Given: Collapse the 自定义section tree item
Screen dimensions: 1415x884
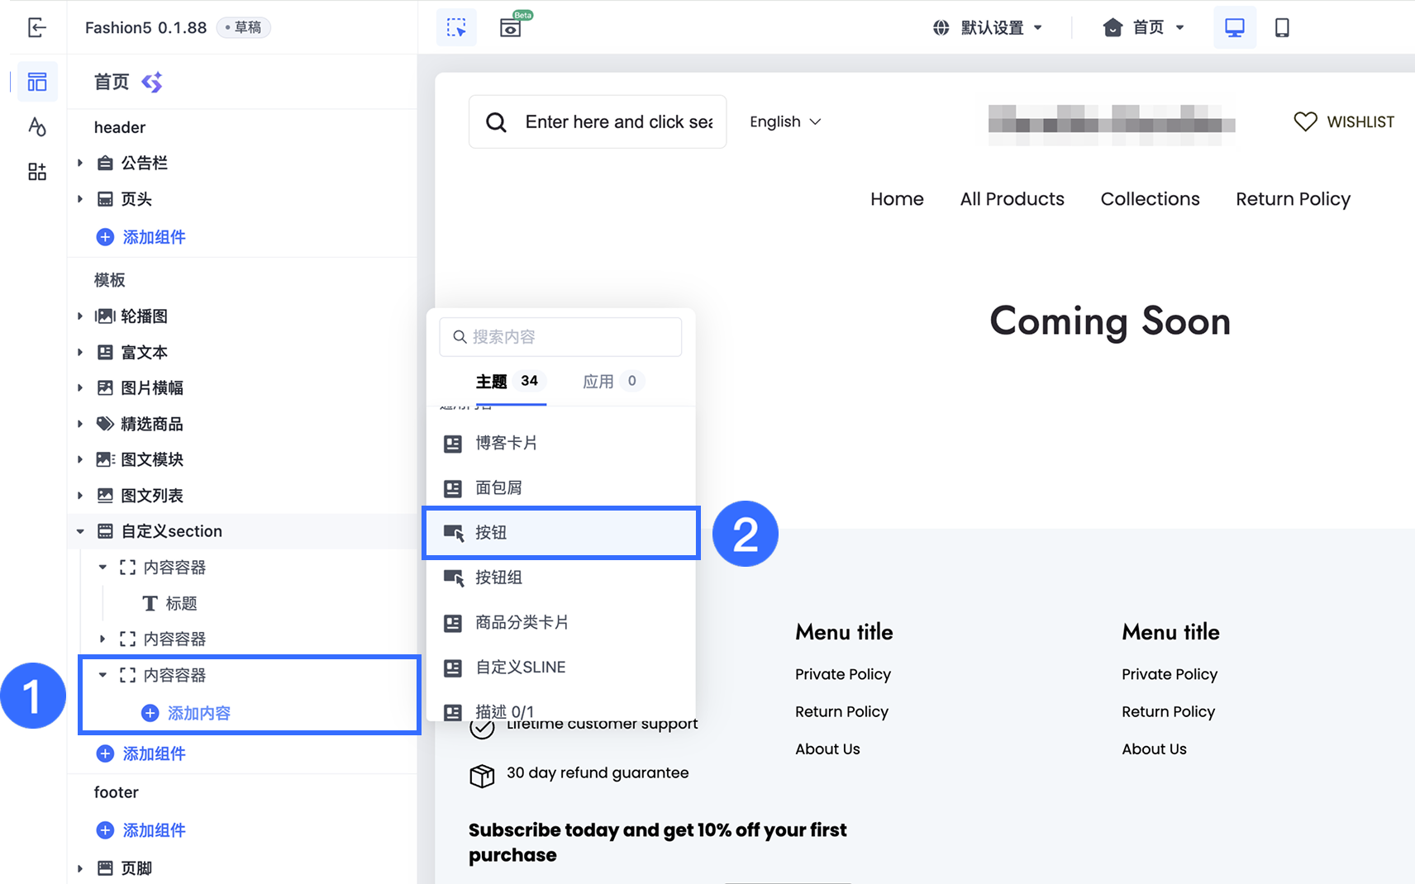Looking at the screenshot, I should [80, 531].
